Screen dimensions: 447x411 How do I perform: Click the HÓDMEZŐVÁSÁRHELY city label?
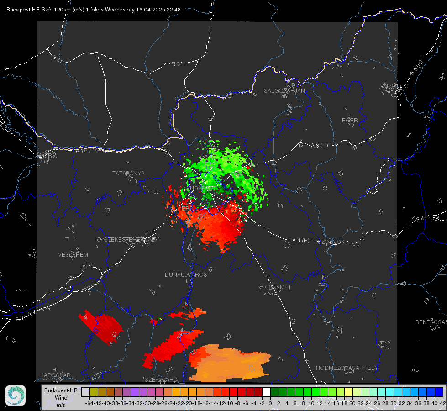click(347, 368)
